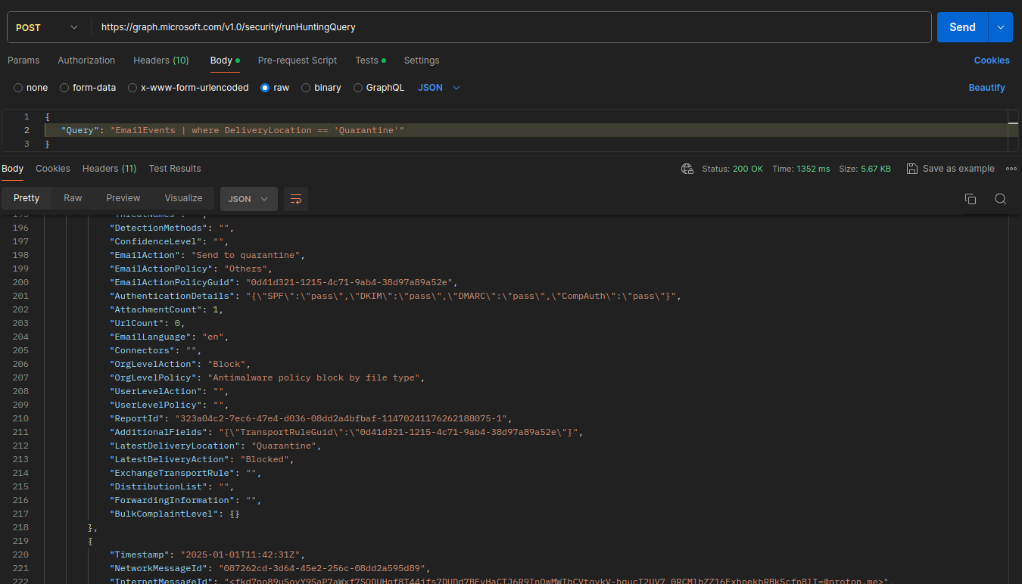Open the request Settings tab
Screen dimensions: 1022x584
click(422, 61)
